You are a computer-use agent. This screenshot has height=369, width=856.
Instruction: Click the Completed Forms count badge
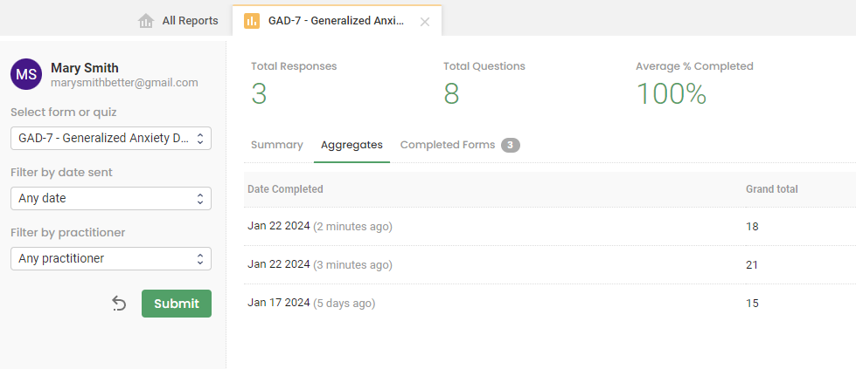pyautogui.click(x=511, y=145)
